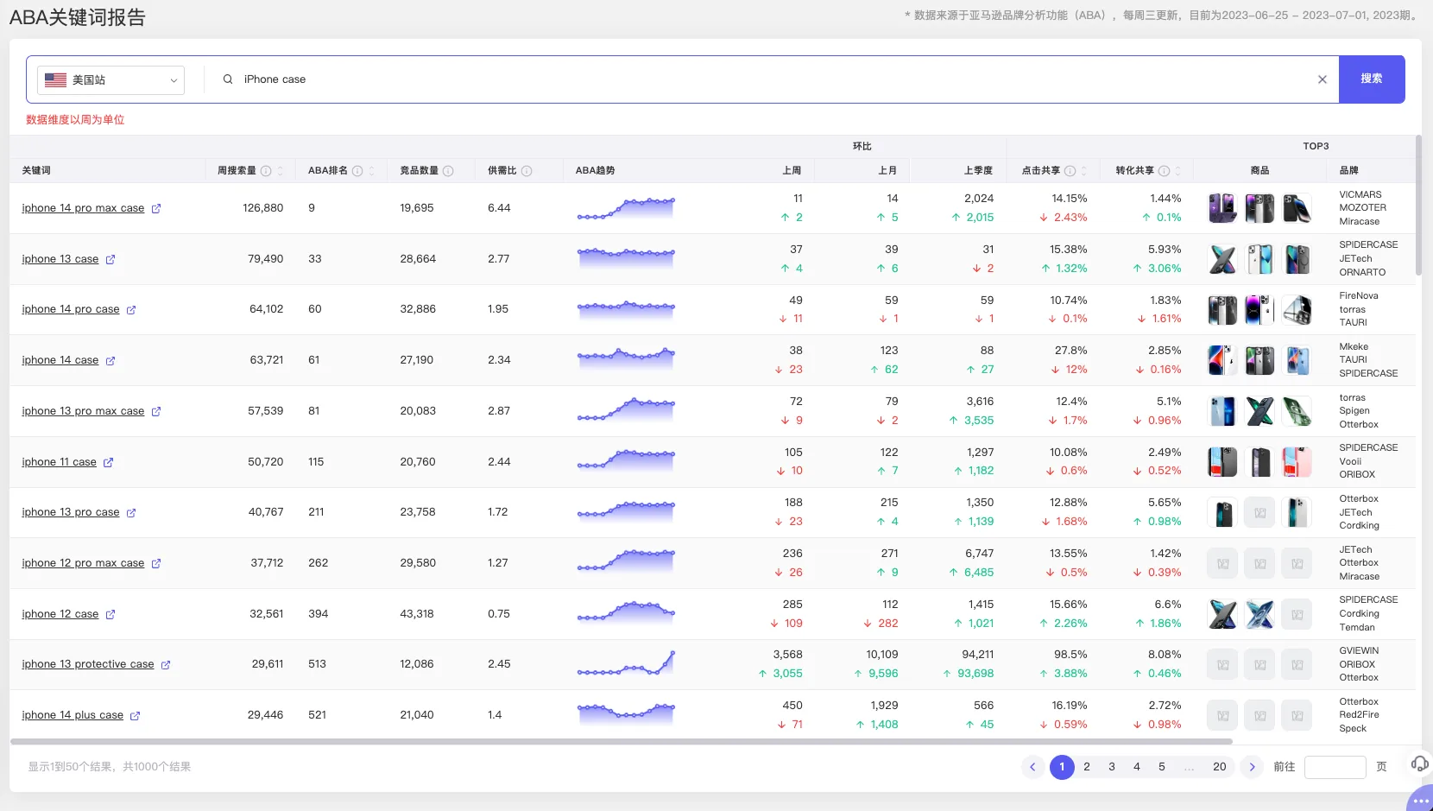
Task: Open keyword link iphone 14 pro max case
Action: coord(83,208)
